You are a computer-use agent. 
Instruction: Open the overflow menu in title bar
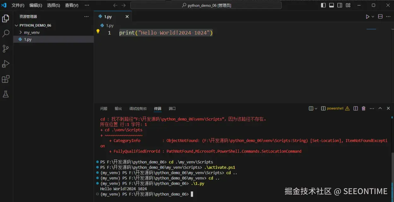pyautogui.click(x=87, y=5)
